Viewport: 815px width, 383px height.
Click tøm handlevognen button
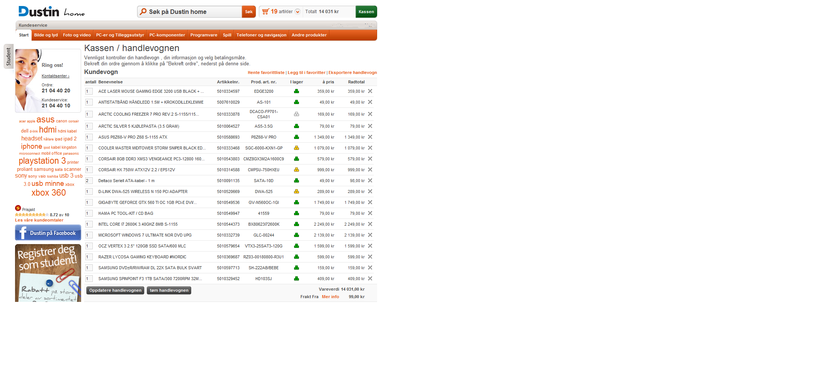pyautogui.click(x=169, y=290)
